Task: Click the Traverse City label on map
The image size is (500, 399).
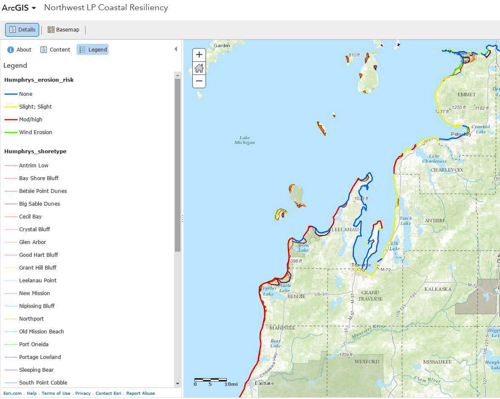Action: pos(361,267)
